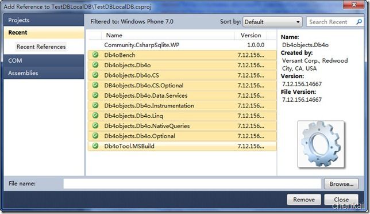Click version cell of Db4oTool.MSBuild row
Screen dimensions: 370x214
coord(251,146)
